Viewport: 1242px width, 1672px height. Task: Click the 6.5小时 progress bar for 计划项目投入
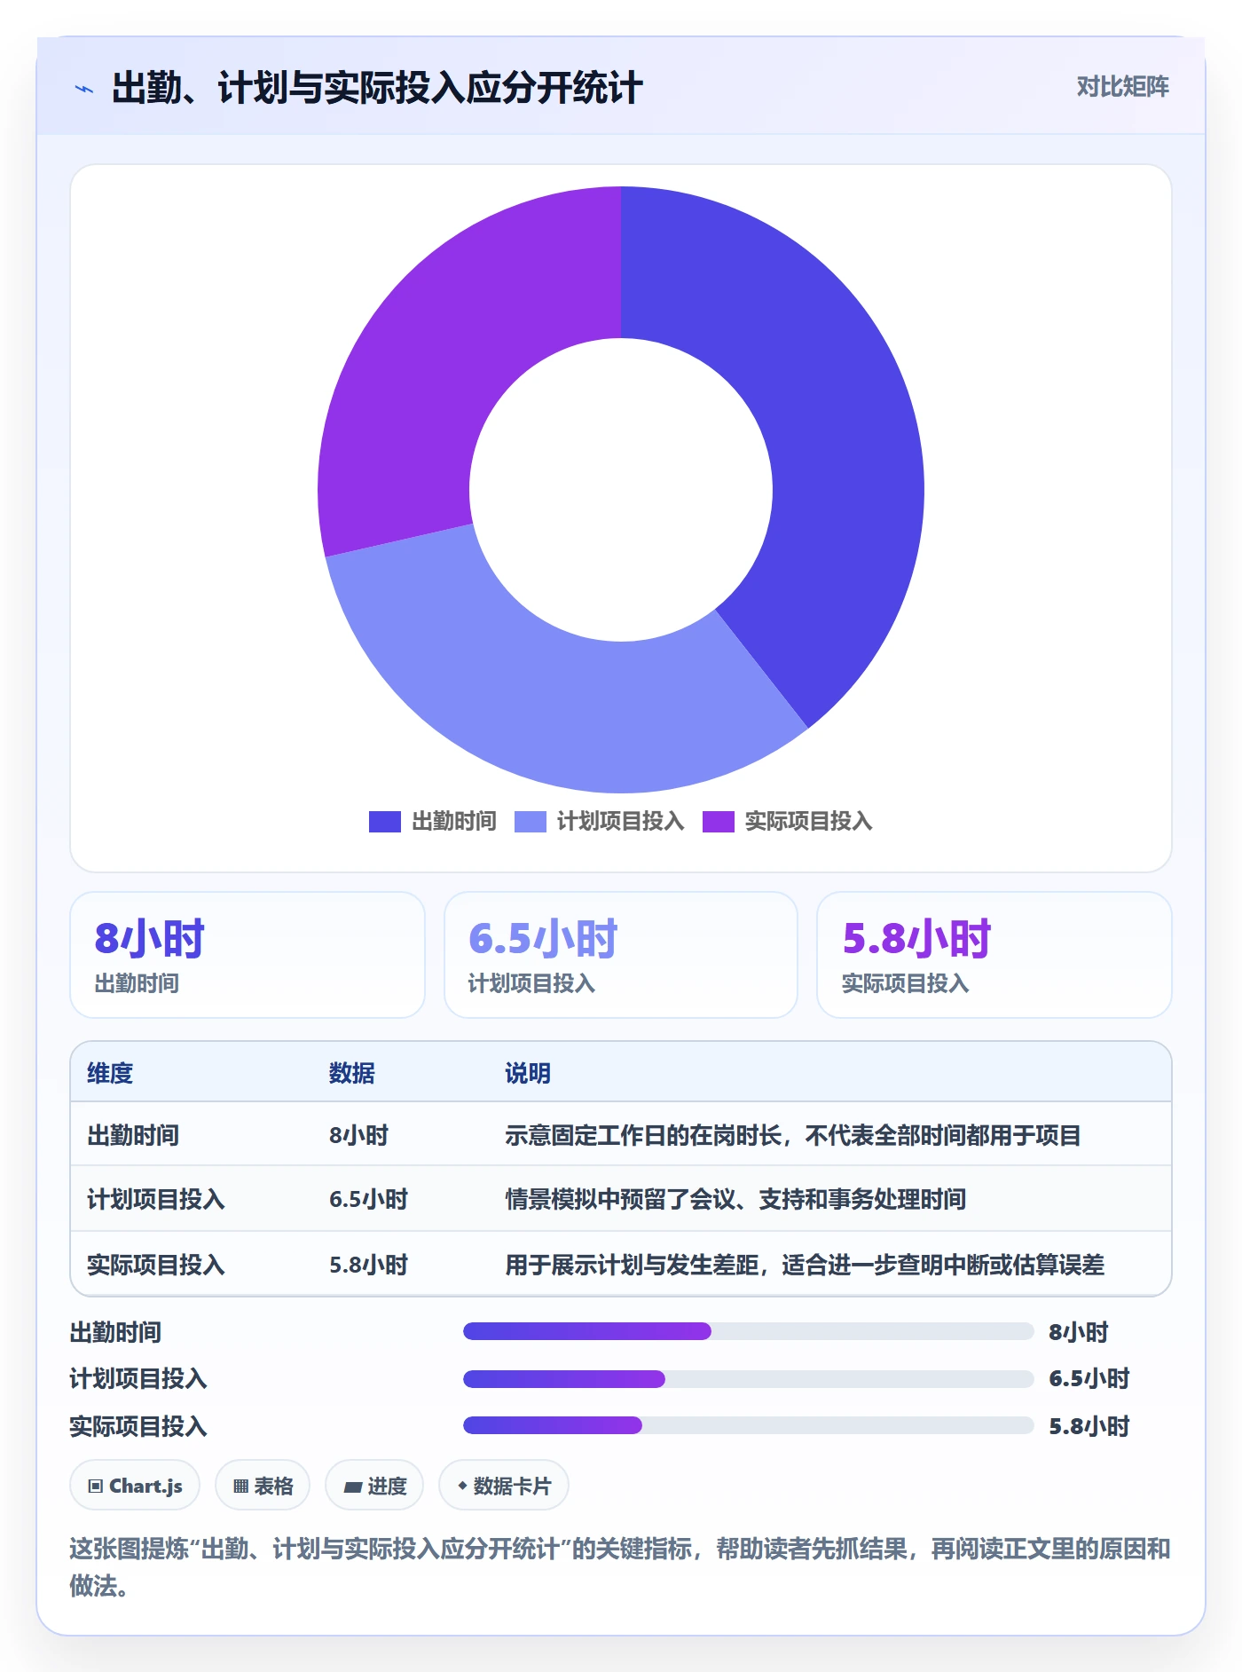748,1378
